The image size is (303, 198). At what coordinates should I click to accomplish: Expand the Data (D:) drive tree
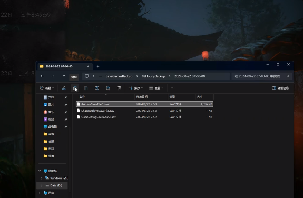pos(41,185)
